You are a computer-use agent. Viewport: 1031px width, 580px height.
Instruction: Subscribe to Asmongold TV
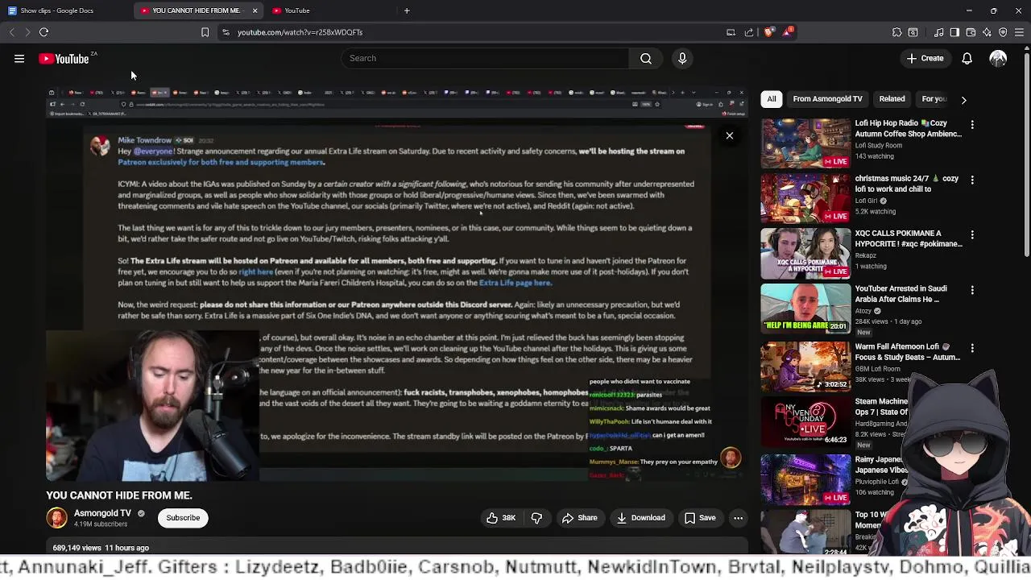(183, 518)
